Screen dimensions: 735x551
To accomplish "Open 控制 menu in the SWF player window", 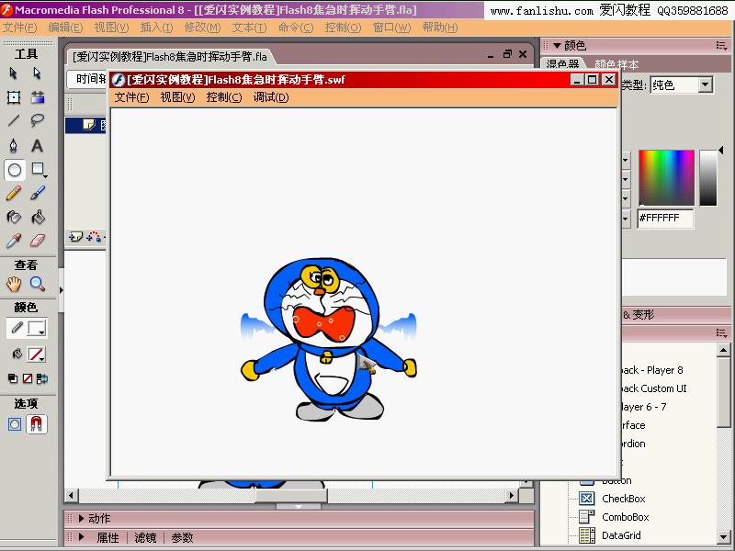I will point(224,97).
